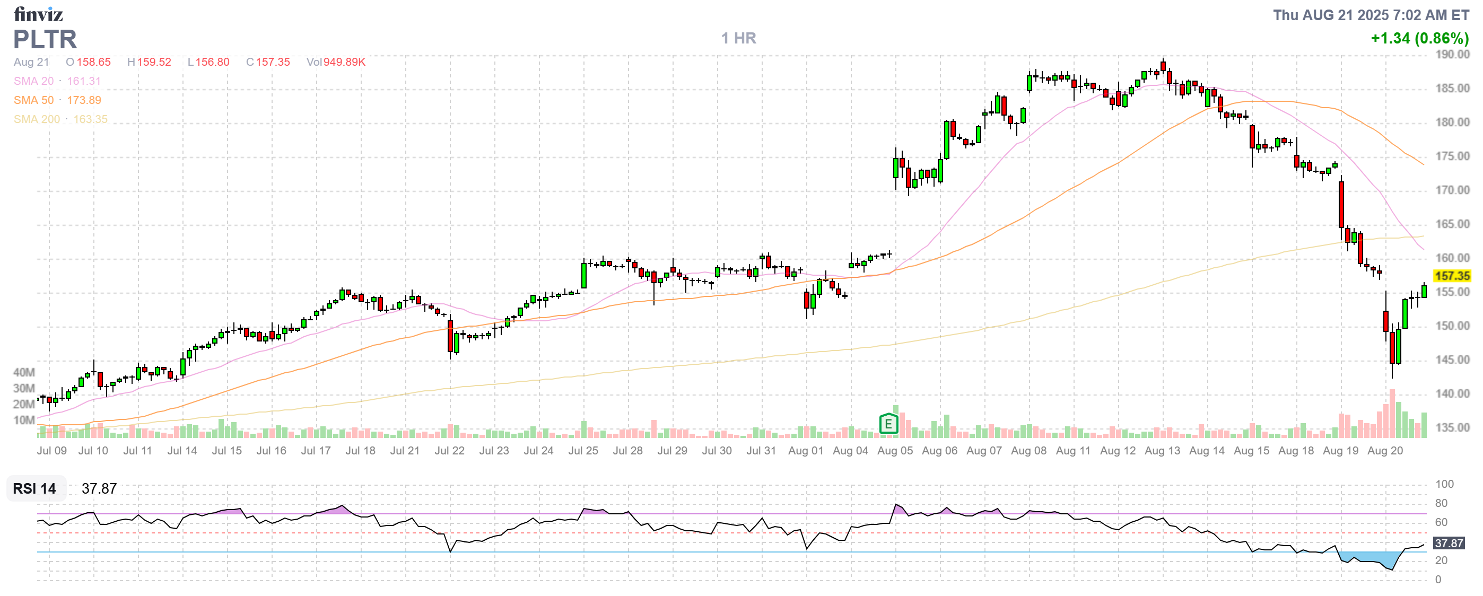Select the SMA 200 legend label
The height and width of the screenshot is (596, 1483).
[x=36, y=119]
